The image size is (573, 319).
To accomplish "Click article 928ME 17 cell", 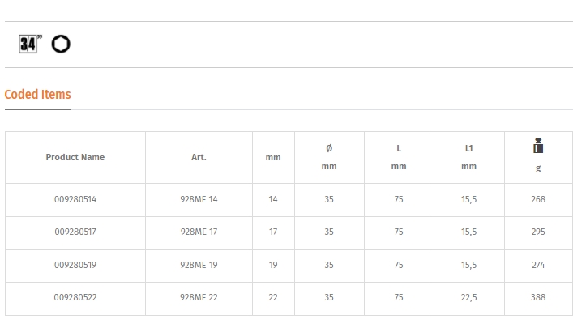I will [199, 232].
